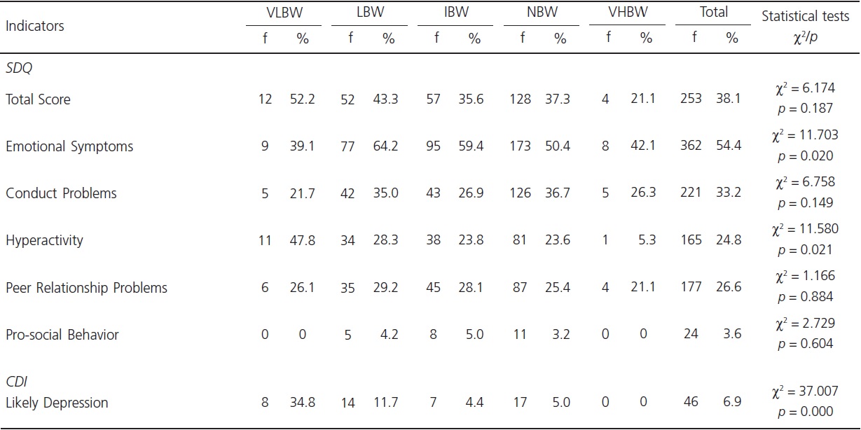The height and width of the screenshot is (430, 861).
Task: Click the Peer Relationship Problems label
Action: click(x=86, y=288)
